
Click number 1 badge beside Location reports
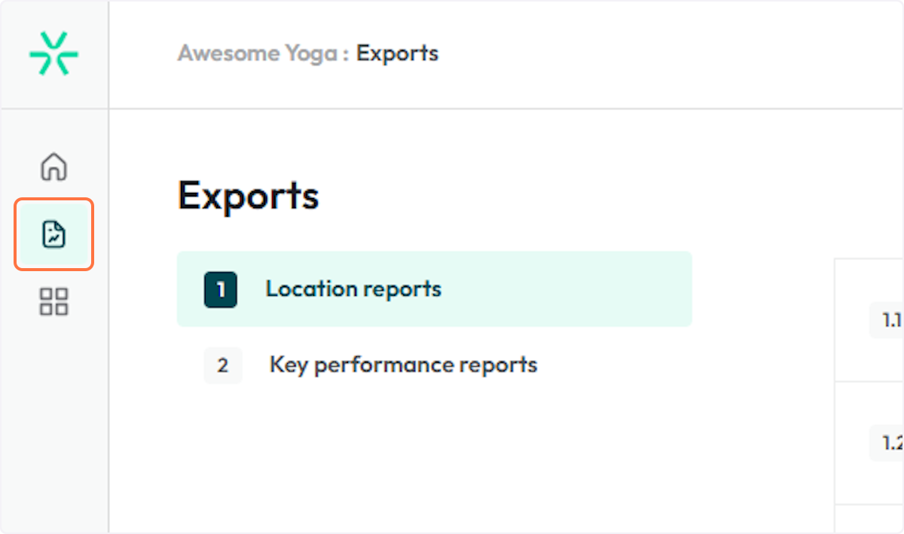coord(220,290)
